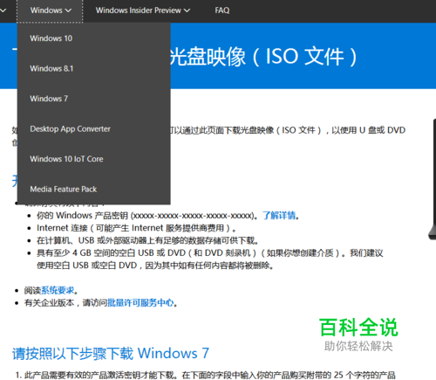This screenshot has height=380, width=436.
Task: Open the 系统要求 link
Action: (x=58, y=290)
